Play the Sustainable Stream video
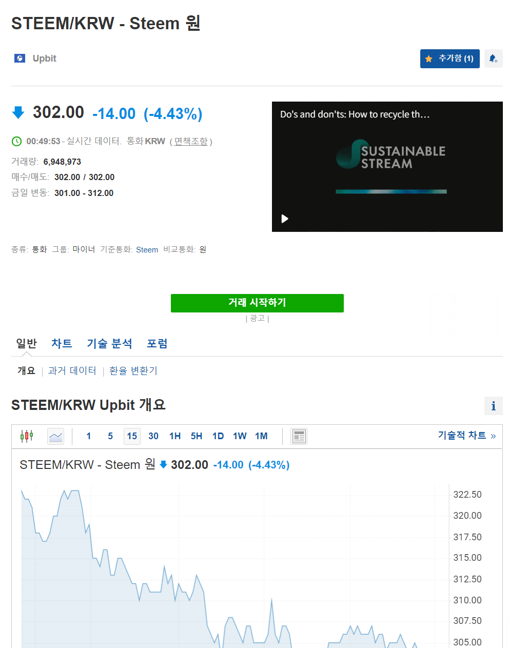508x648 pixels. pyautogui.click(x=285, y=219)
